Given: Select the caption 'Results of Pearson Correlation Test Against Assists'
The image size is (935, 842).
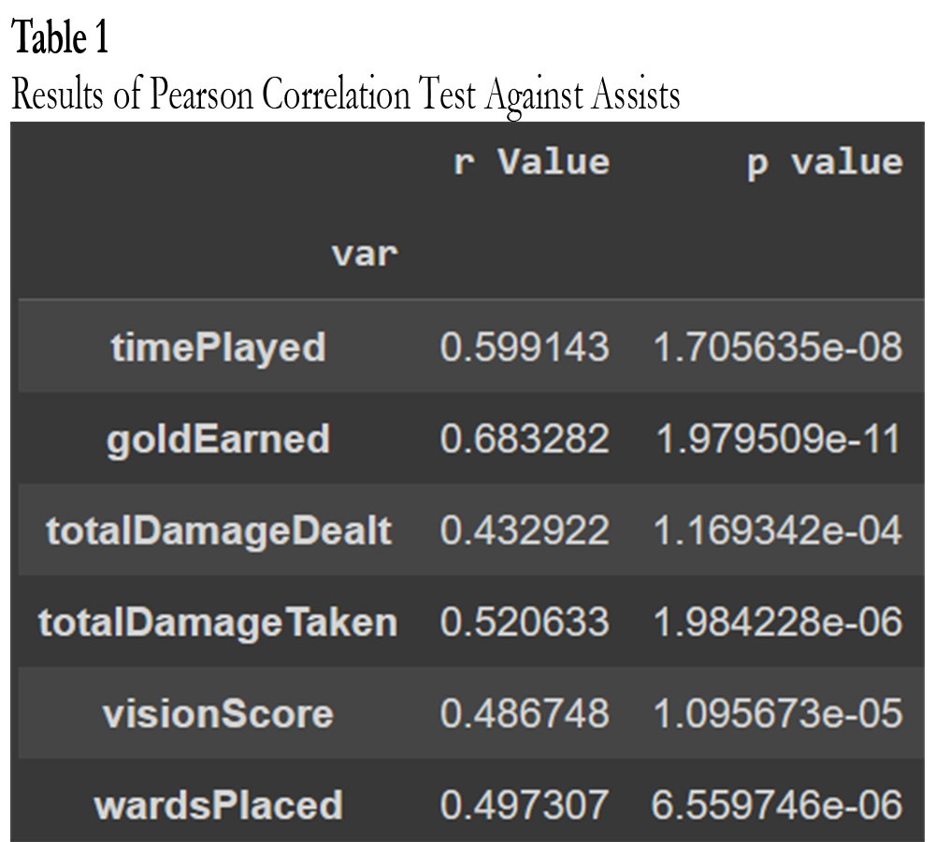Looking at the screenshot, I should pos(345,94).
